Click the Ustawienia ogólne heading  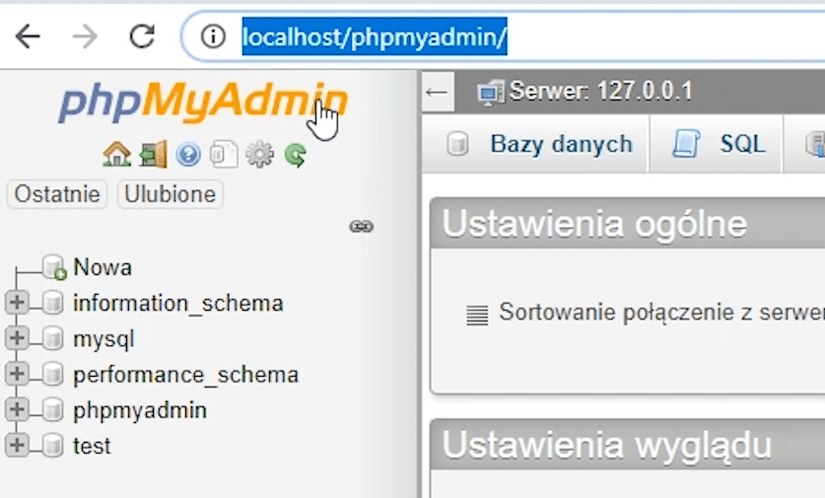tap(594, 224)
